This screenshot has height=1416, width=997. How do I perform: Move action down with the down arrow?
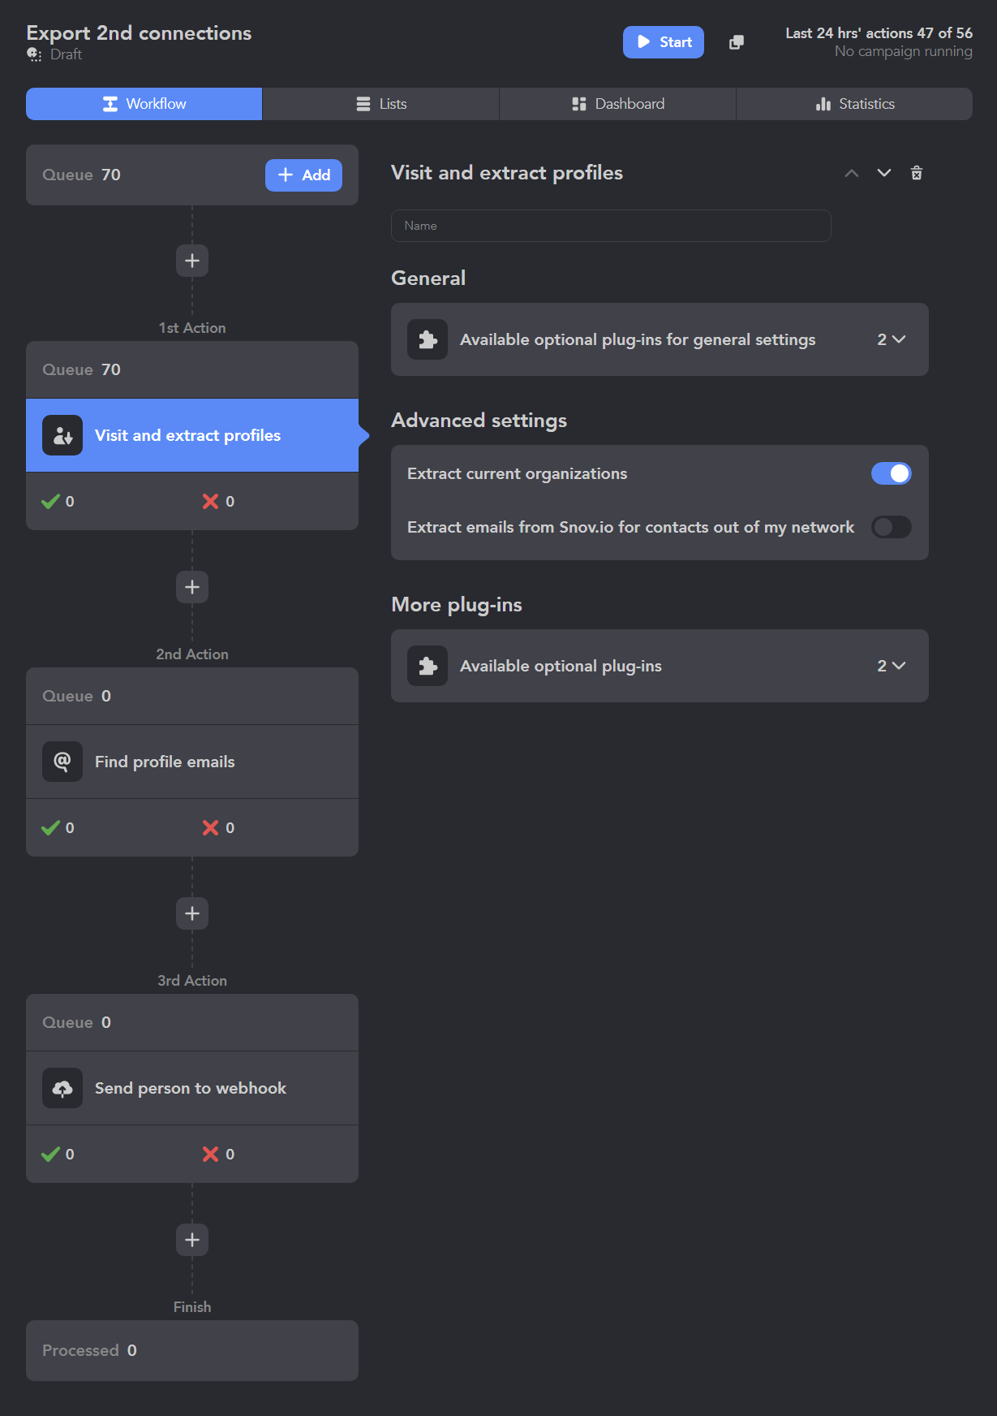884,173
